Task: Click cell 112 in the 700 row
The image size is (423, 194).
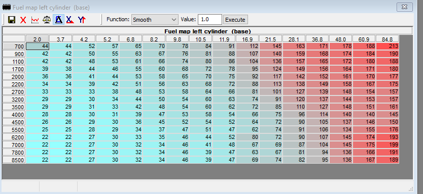Action: pos(248,46)
